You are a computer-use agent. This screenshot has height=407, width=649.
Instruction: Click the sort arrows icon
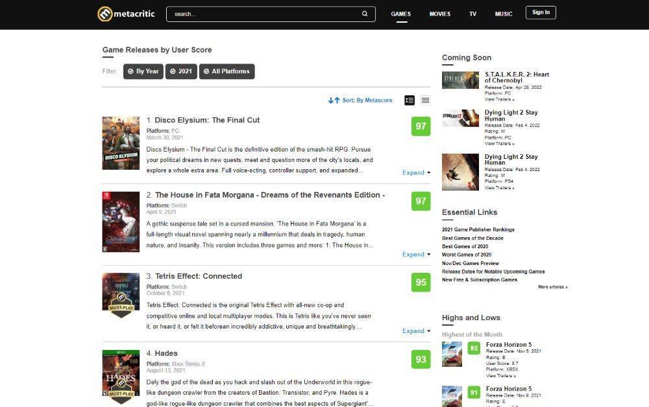point(334,100)
